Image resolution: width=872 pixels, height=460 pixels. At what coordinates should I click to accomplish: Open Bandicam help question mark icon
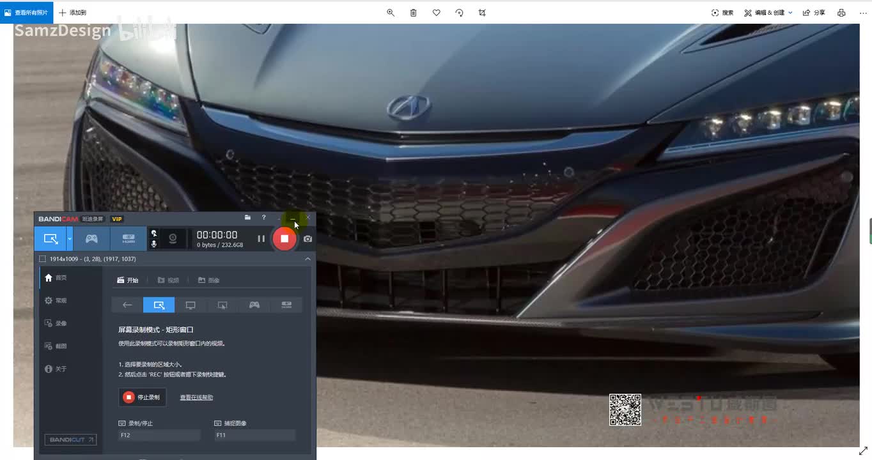click(263, 218)
